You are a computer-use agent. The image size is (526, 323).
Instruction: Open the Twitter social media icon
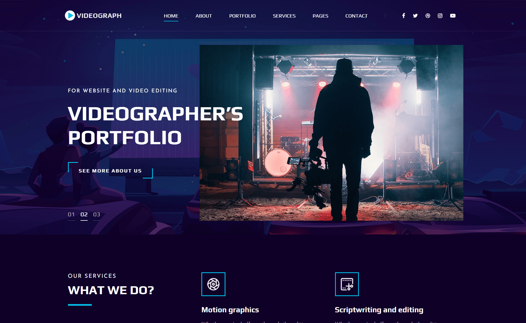click(x=415, y=16)
